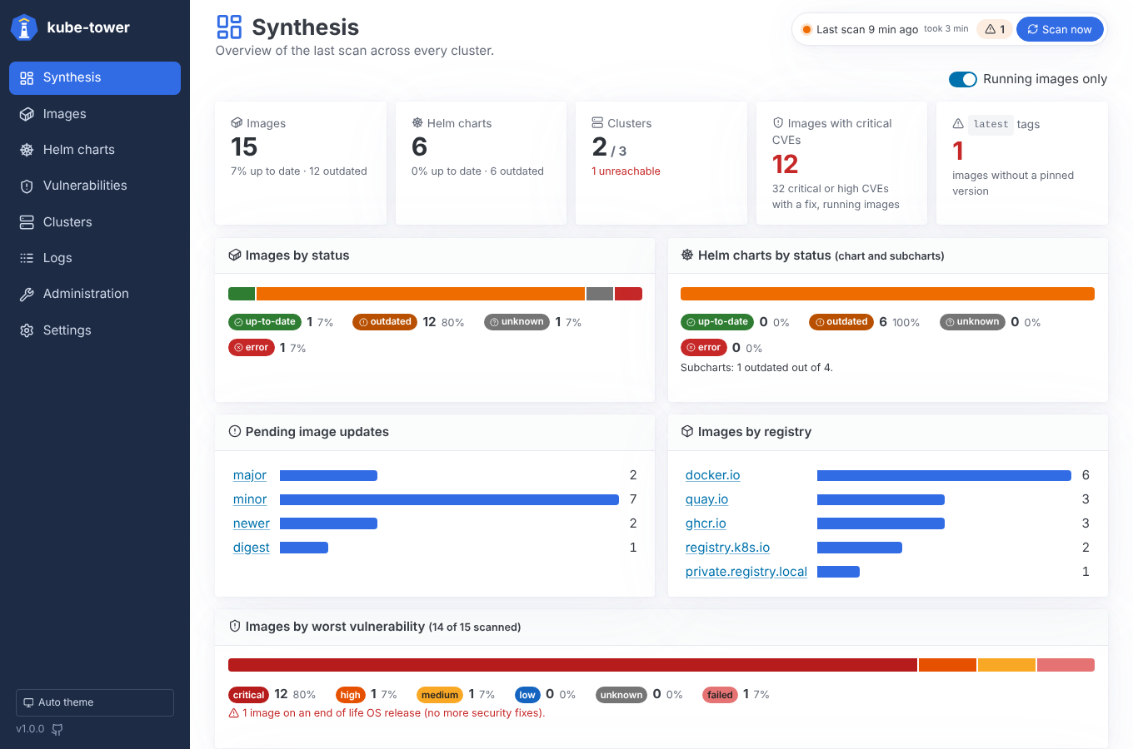Click the '1 unreachable' clusters text
Viewport: 1133px width, 749px height.
point(626,171)
